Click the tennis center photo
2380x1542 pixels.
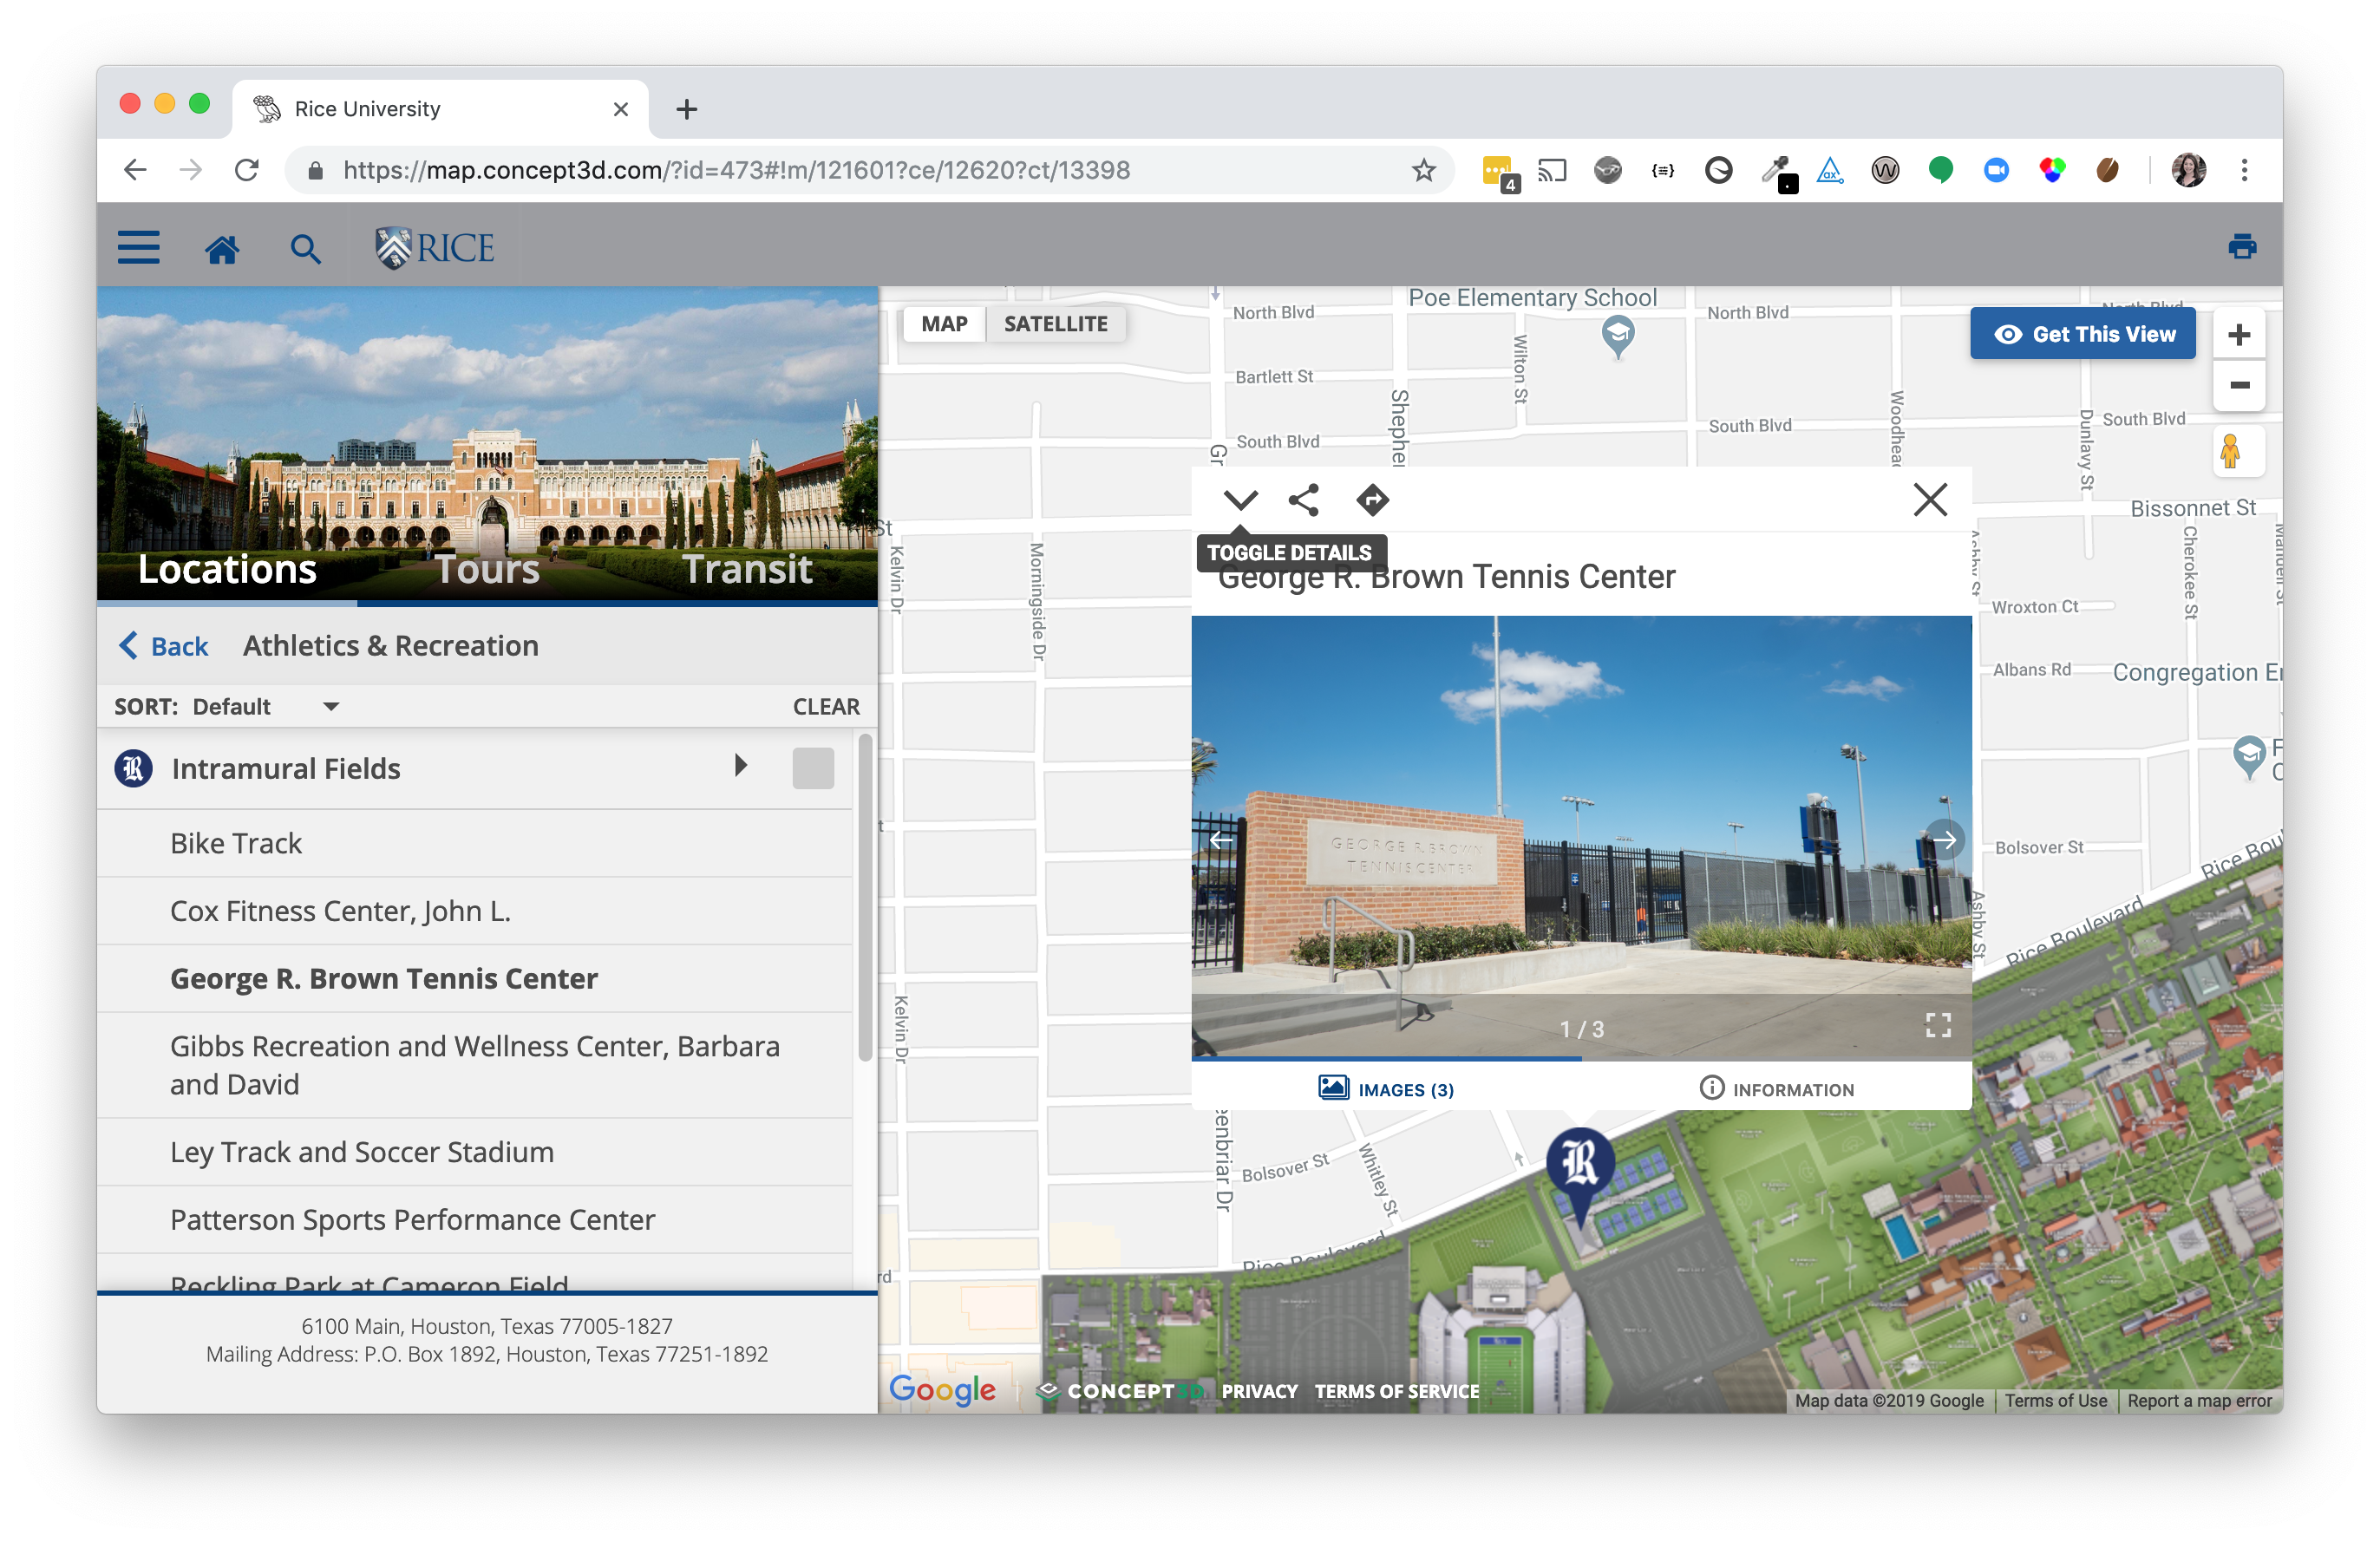[1580, 837]
